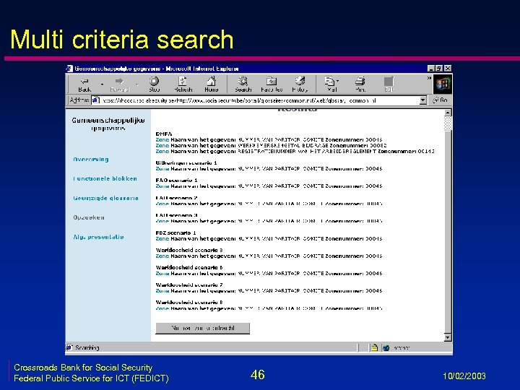Click the Gemeenschappelijke gegevens sidebar title
The image size is (520, 390).
108,123
